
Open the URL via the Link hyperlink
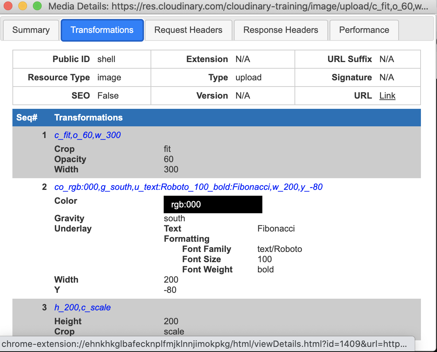(x=387, y=96)
